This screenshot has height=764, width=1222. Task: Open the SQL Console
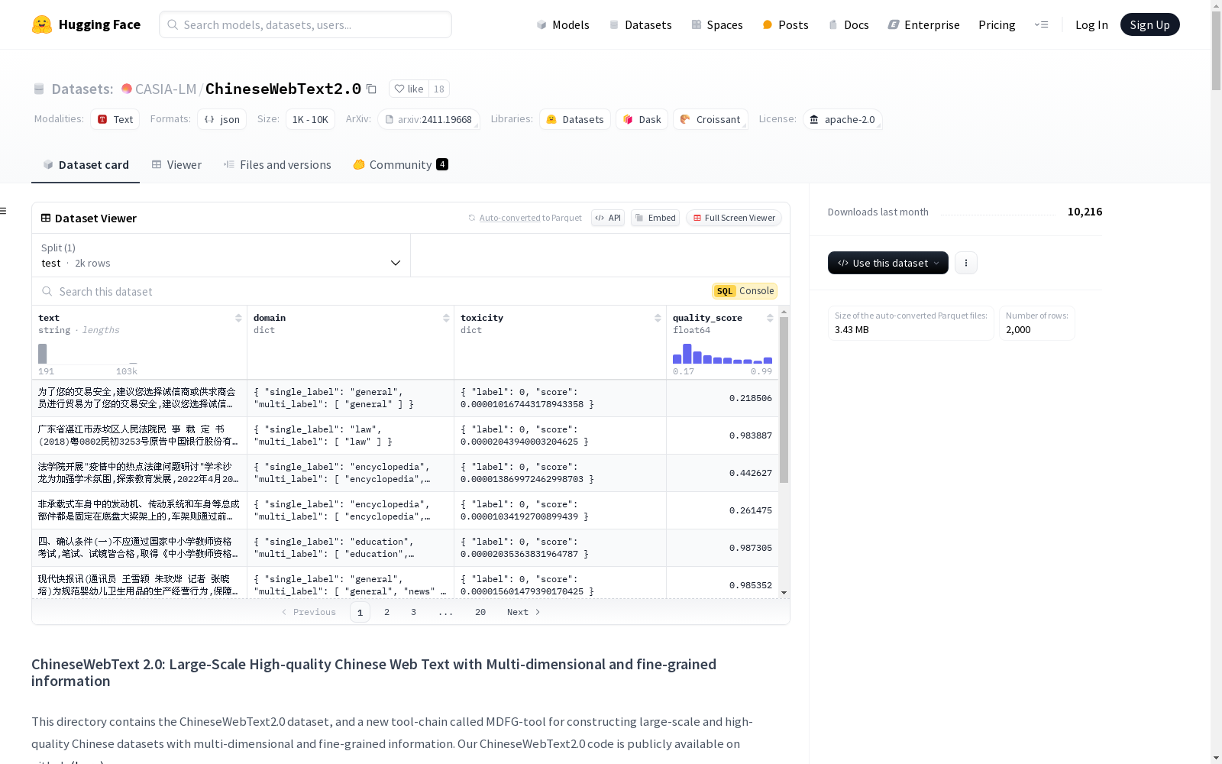pyautogui.click(x=745, y=291)
